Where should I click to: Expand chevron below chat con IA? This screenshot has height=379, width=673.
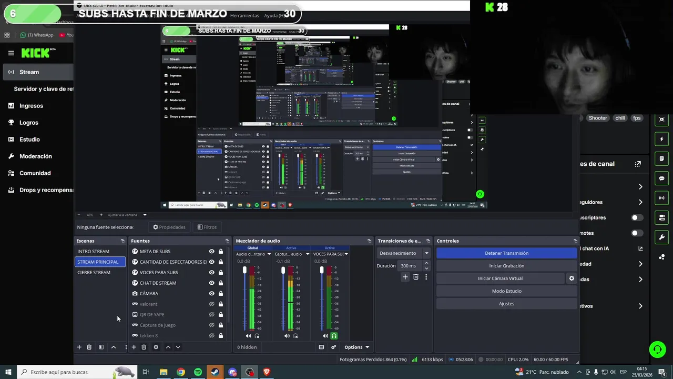[640, 264]
